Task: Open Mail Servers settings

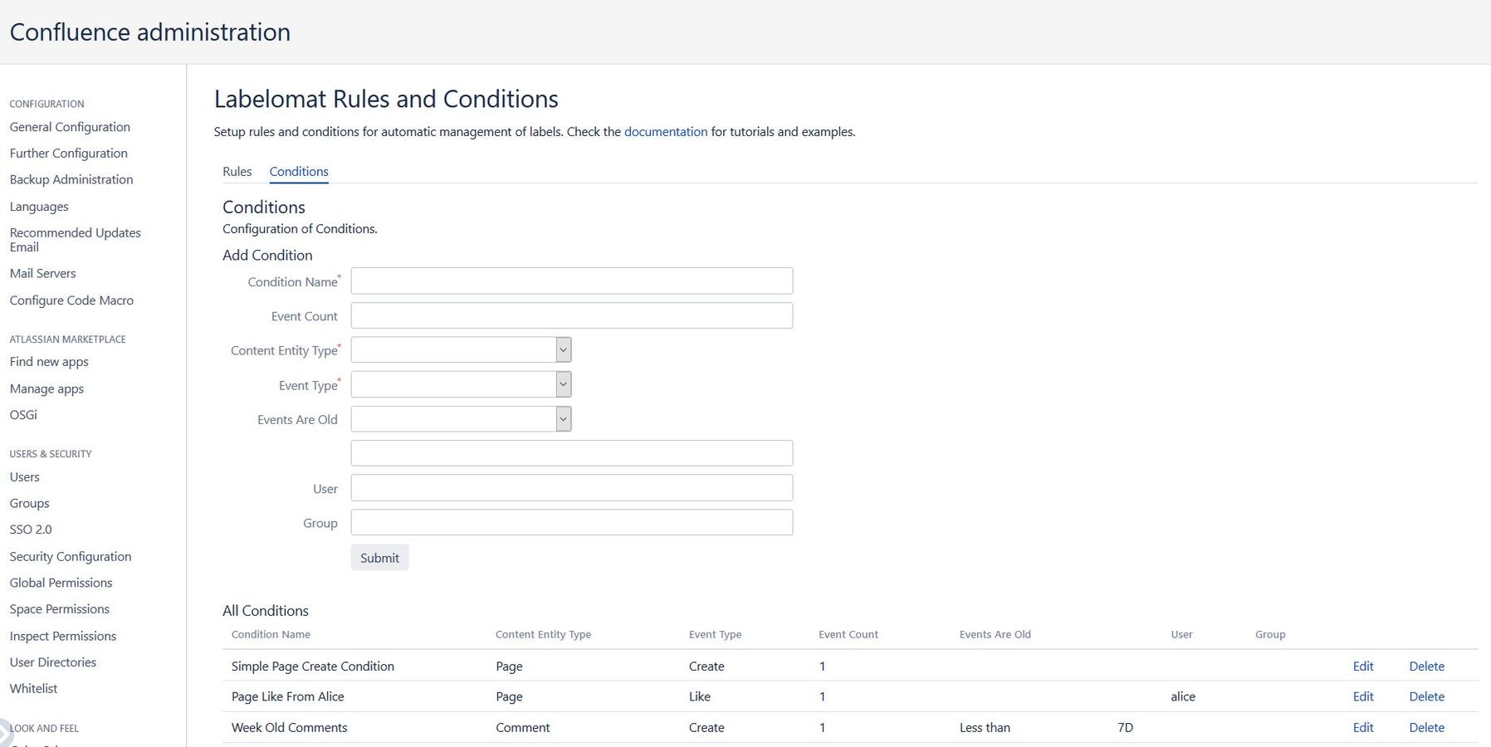Action: tap(42, 273)
